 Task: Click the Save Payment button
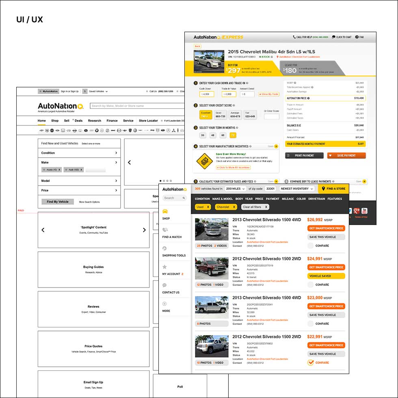346,156
